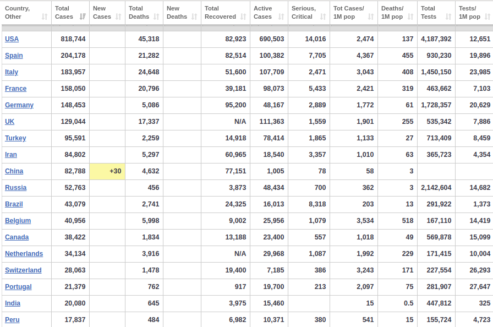Select the Brazil country link
The width and height of the screenshot is (493, 327).
coord(14,204)
